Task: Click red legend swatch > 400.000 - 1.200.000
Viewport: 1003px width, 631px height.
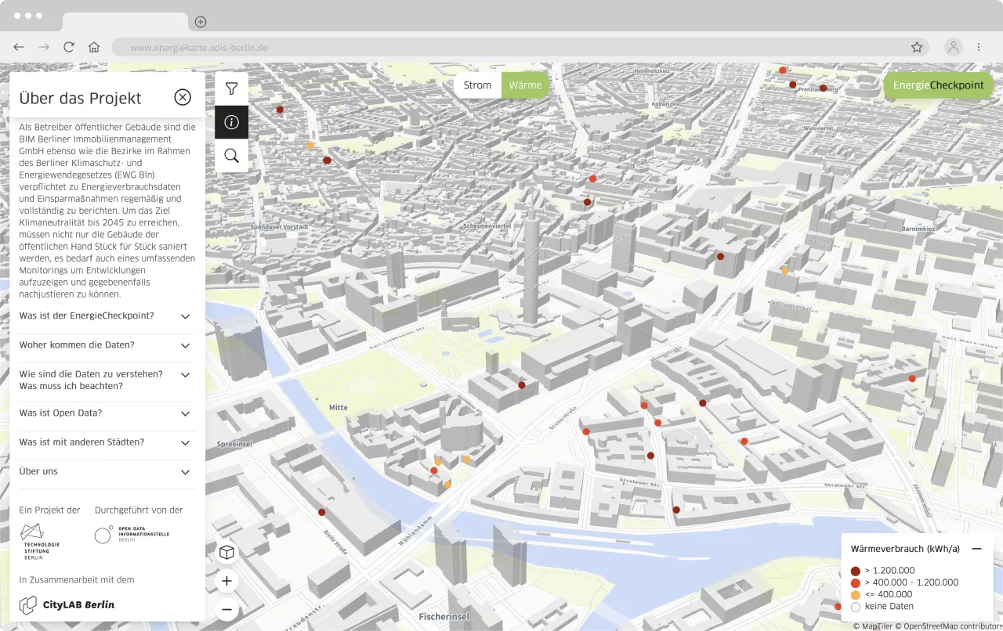Action: pyautogui.click(x=855, y=582)
